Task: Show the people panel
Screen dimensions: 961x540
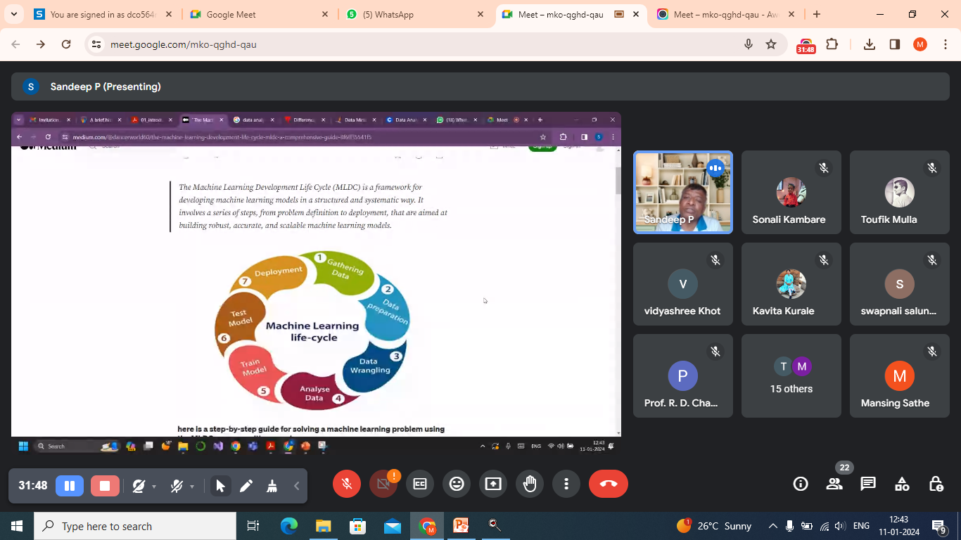Action: (834, 484)
